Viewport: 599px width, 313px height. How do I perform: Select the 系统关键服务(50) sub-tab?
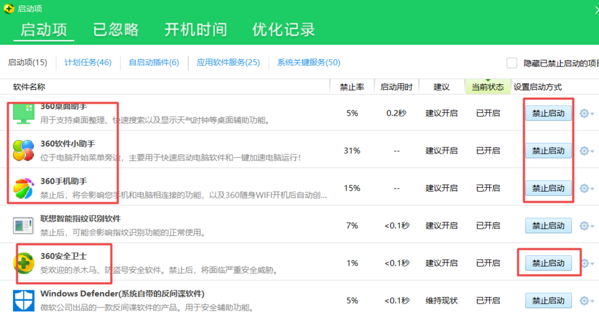[x=309, y=62]
